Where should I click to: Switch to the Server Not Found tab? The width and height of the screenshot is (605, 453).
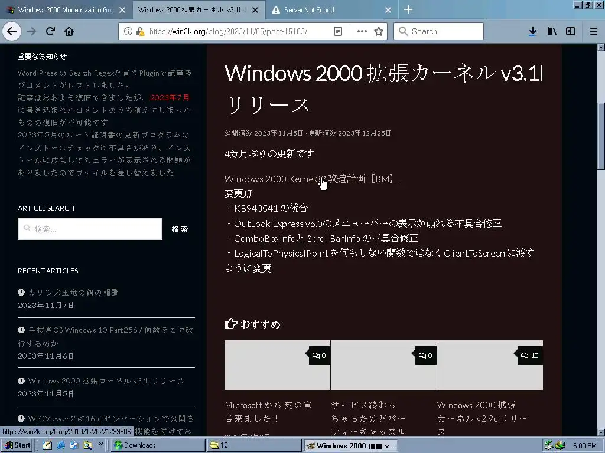pyautogui.click(x=332, y=10)
